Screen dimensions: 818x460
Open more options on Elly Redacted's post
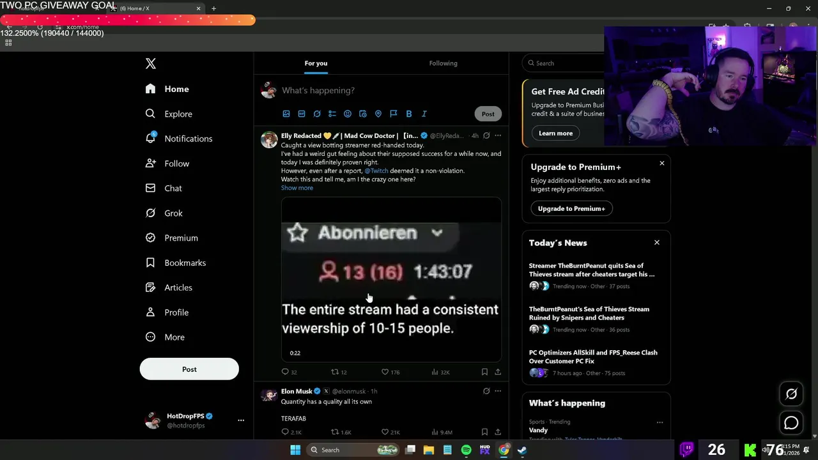click(498, 135)
